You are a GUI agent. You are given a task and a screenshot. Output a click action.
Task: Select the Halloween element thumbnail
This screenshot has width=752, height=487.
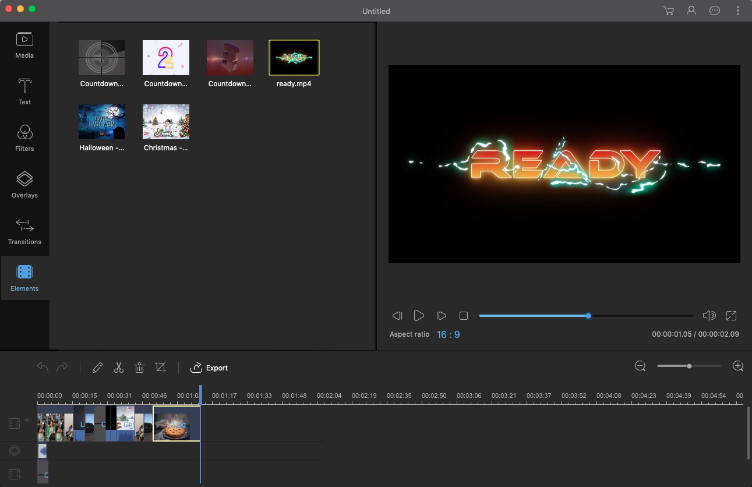[102, 122]
